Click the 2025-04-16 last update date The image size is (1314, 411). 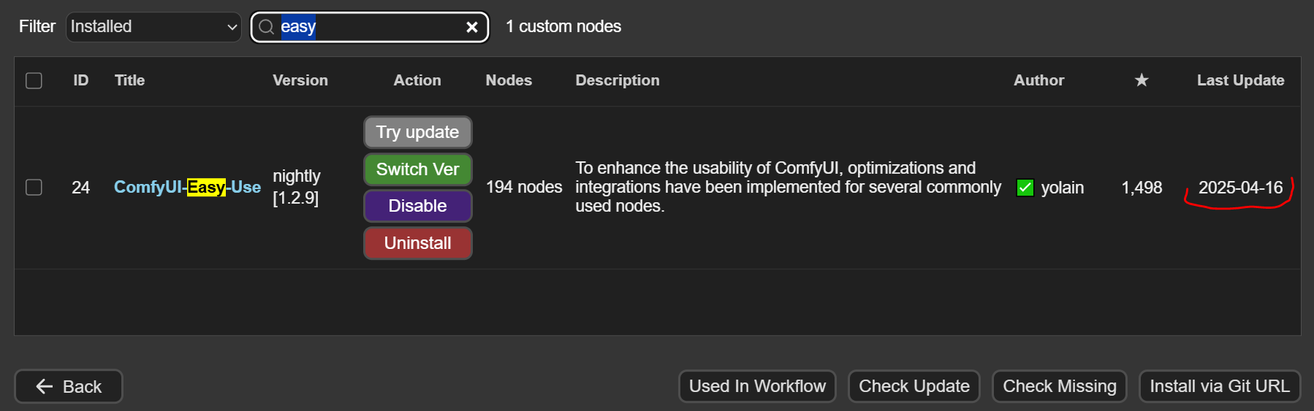(1240, 188)
